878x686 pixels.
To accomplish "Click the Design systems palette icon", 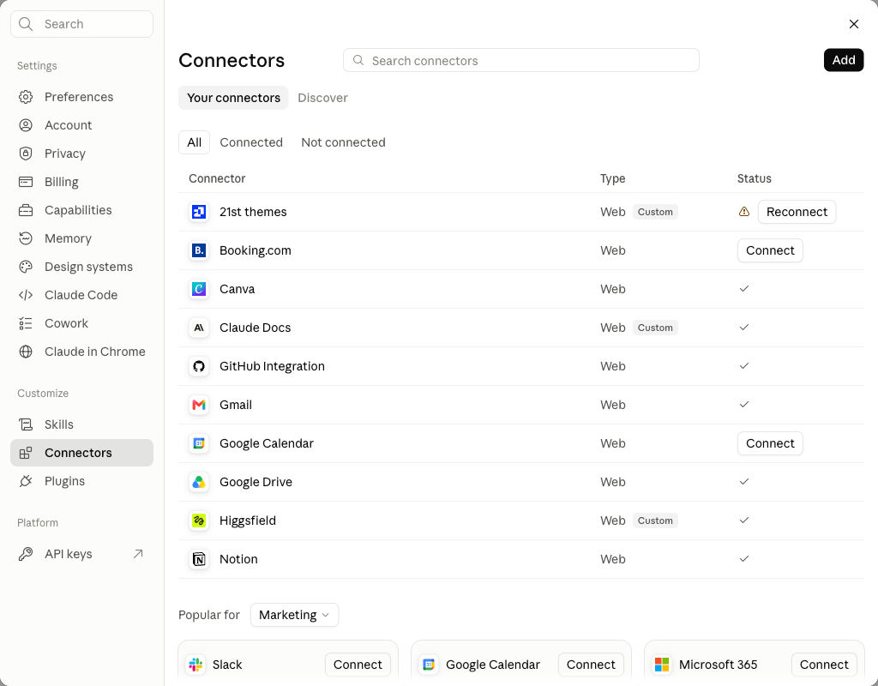I will pos(26,267).
